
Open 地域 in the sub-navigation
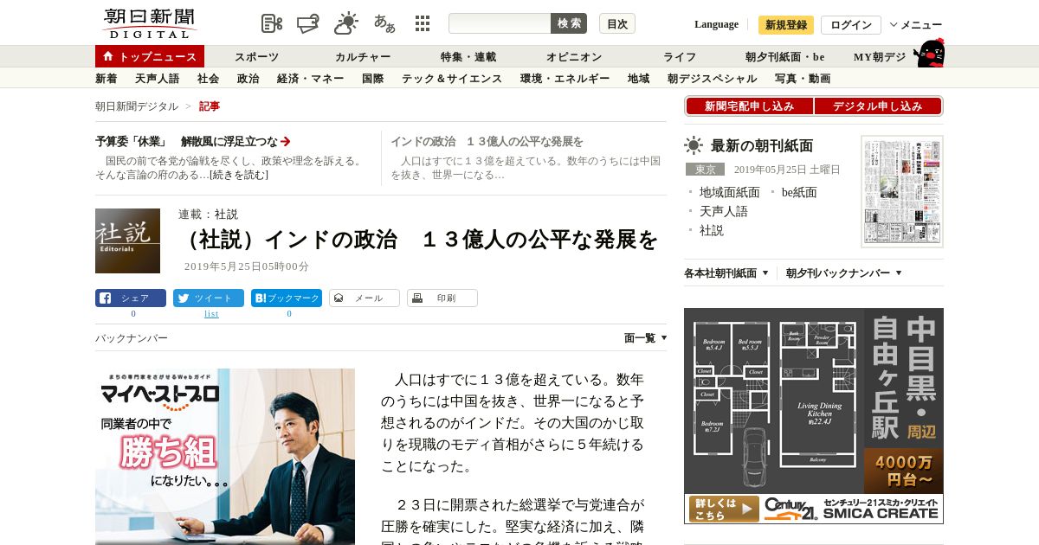coord(639,79)
